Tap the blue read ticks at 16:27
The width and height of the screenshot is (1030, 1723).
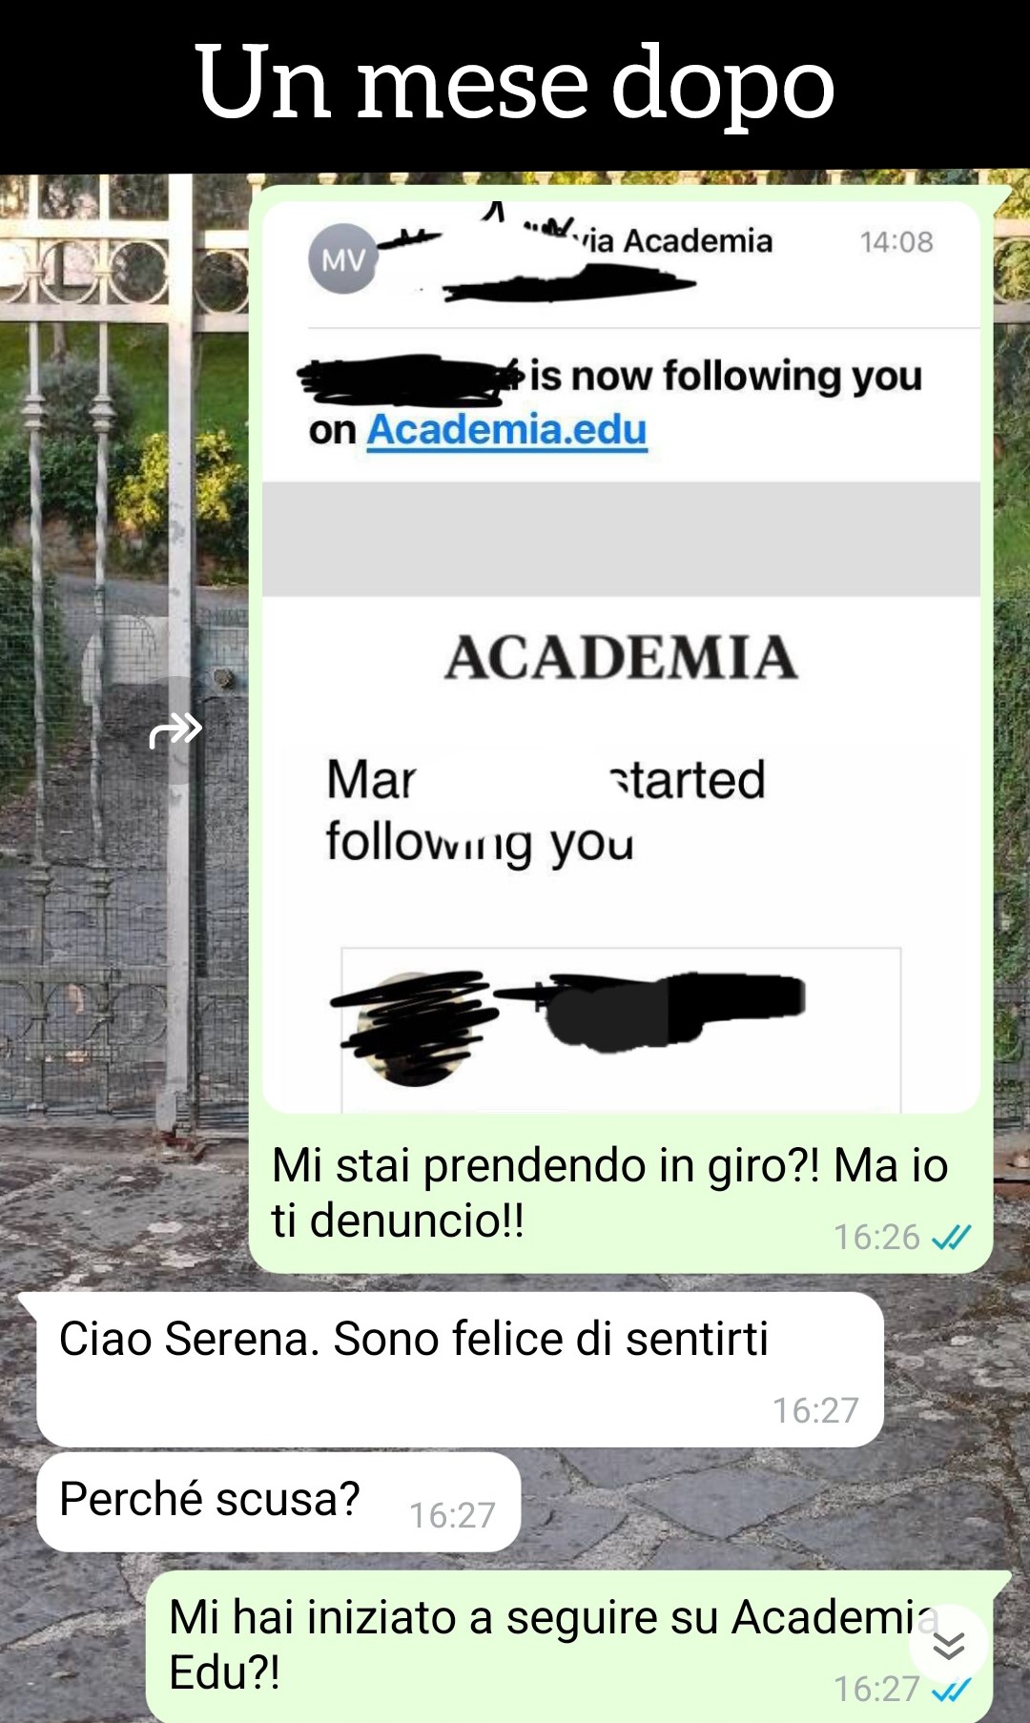[x=951, y=1689]
